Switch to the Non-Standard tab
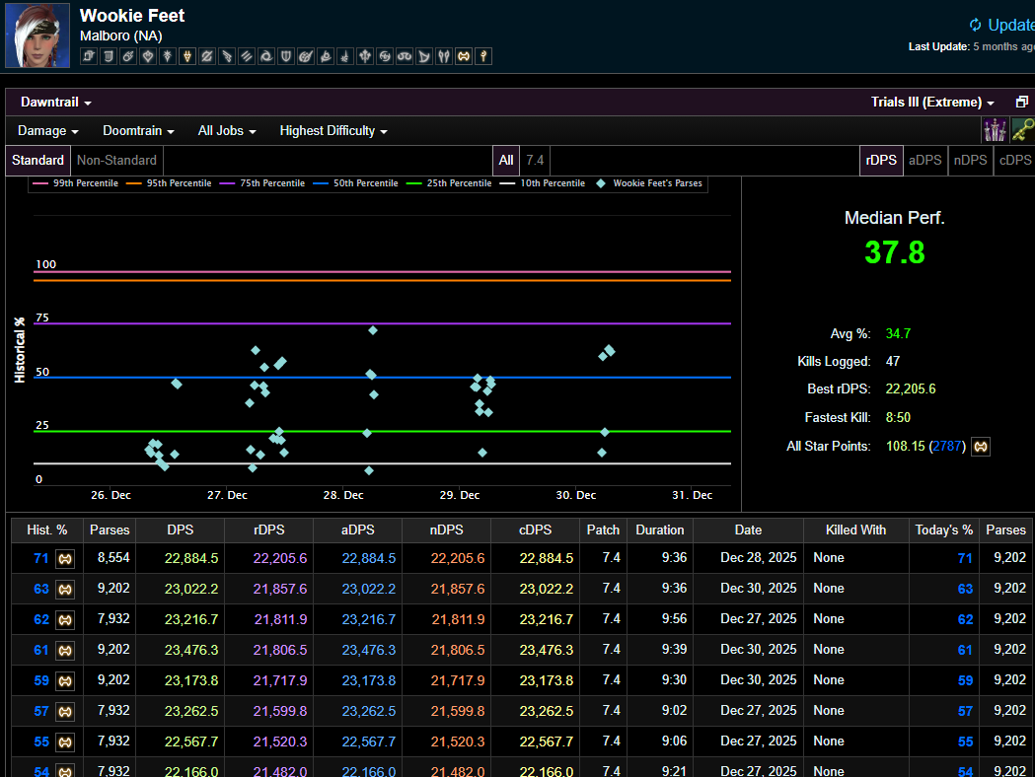Screen dimensions: 1035x777 click(116, 160)
